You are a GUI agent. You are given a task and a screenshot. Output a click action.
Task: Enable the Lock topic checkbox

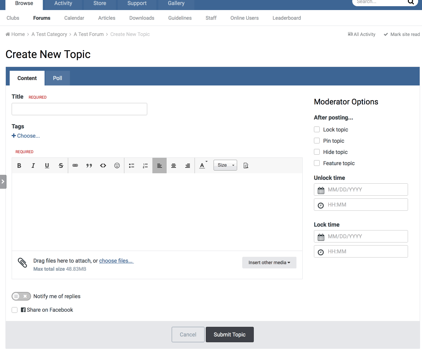pos(317,130)
